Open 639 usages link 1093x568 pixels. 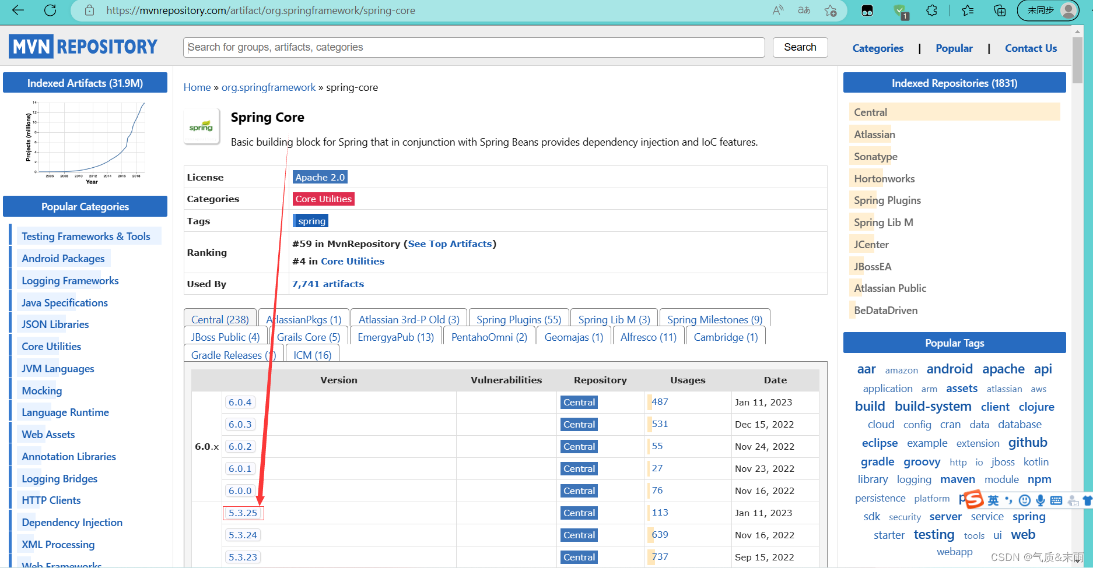[660, 535]
